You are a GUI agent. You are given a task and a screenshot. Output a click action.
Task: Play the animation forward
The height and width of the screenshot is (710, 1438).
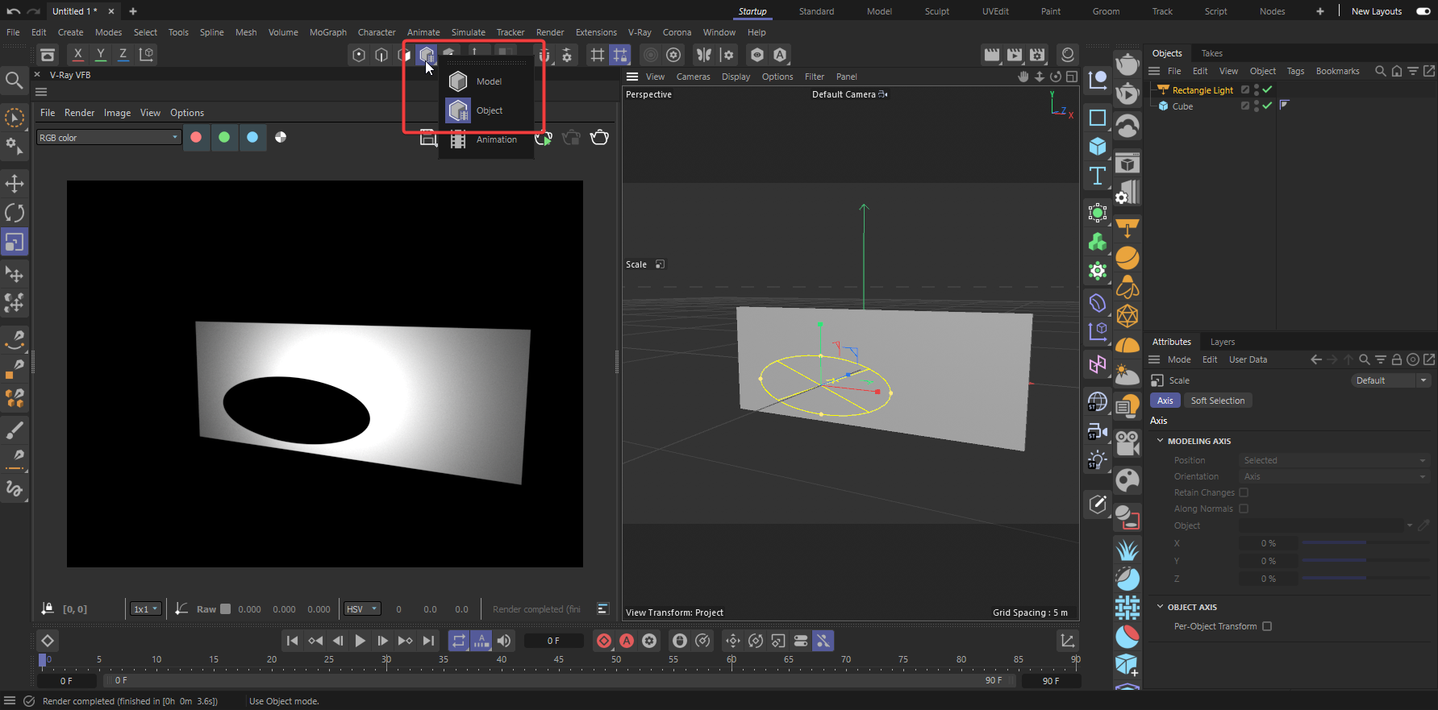coord(361,641)
